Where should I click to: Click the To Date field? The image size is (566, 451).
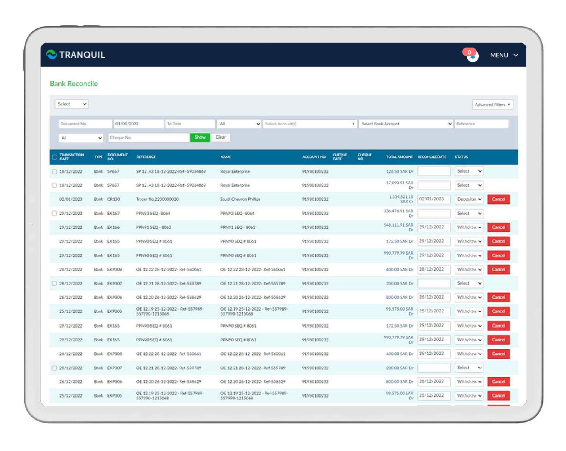[x=190, y=124]
